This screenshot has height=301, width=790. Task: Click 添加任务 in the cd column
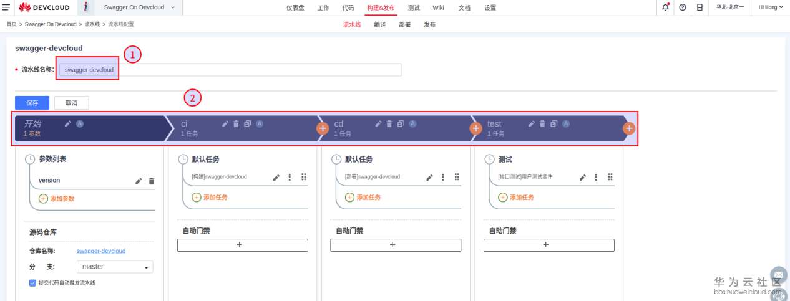click(363, 197)
